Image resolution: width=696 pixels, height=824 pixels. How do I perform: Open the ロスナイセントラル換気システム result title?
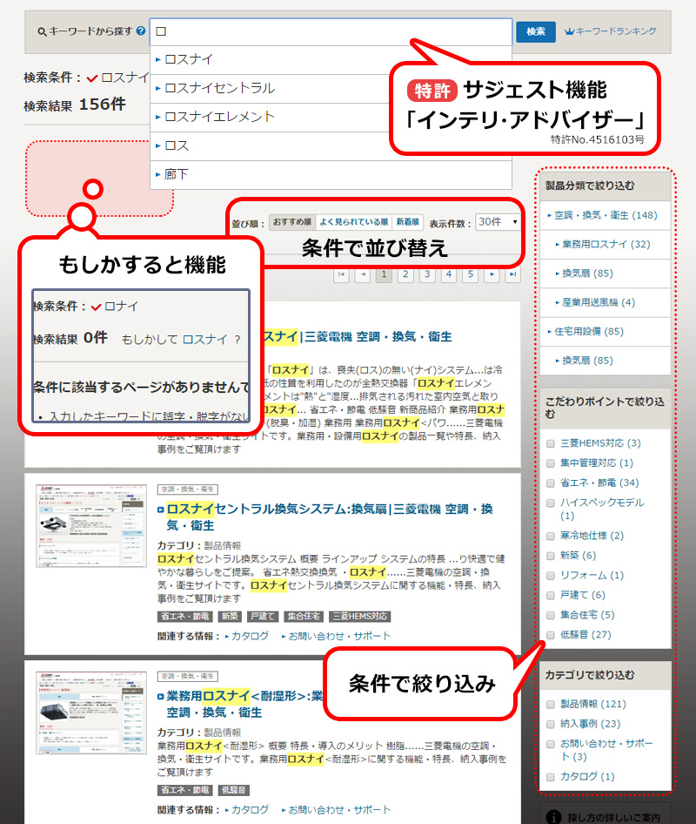[329, 517]
